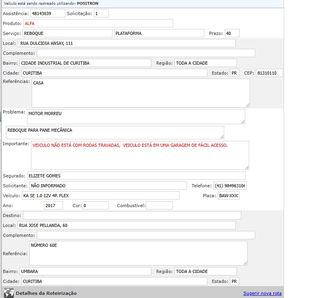Image resolution: width=332 pixels, height=298 pixels.
Task: Click the Importante notes text area
Action: pos(140,155)
